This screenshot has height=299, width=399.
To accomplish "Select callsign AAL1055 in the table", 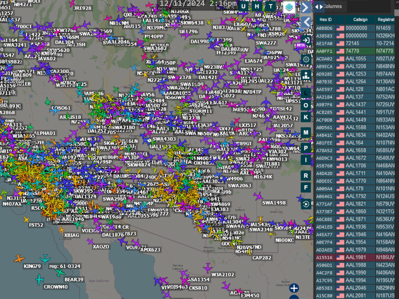I will click(x=356, y=59).
